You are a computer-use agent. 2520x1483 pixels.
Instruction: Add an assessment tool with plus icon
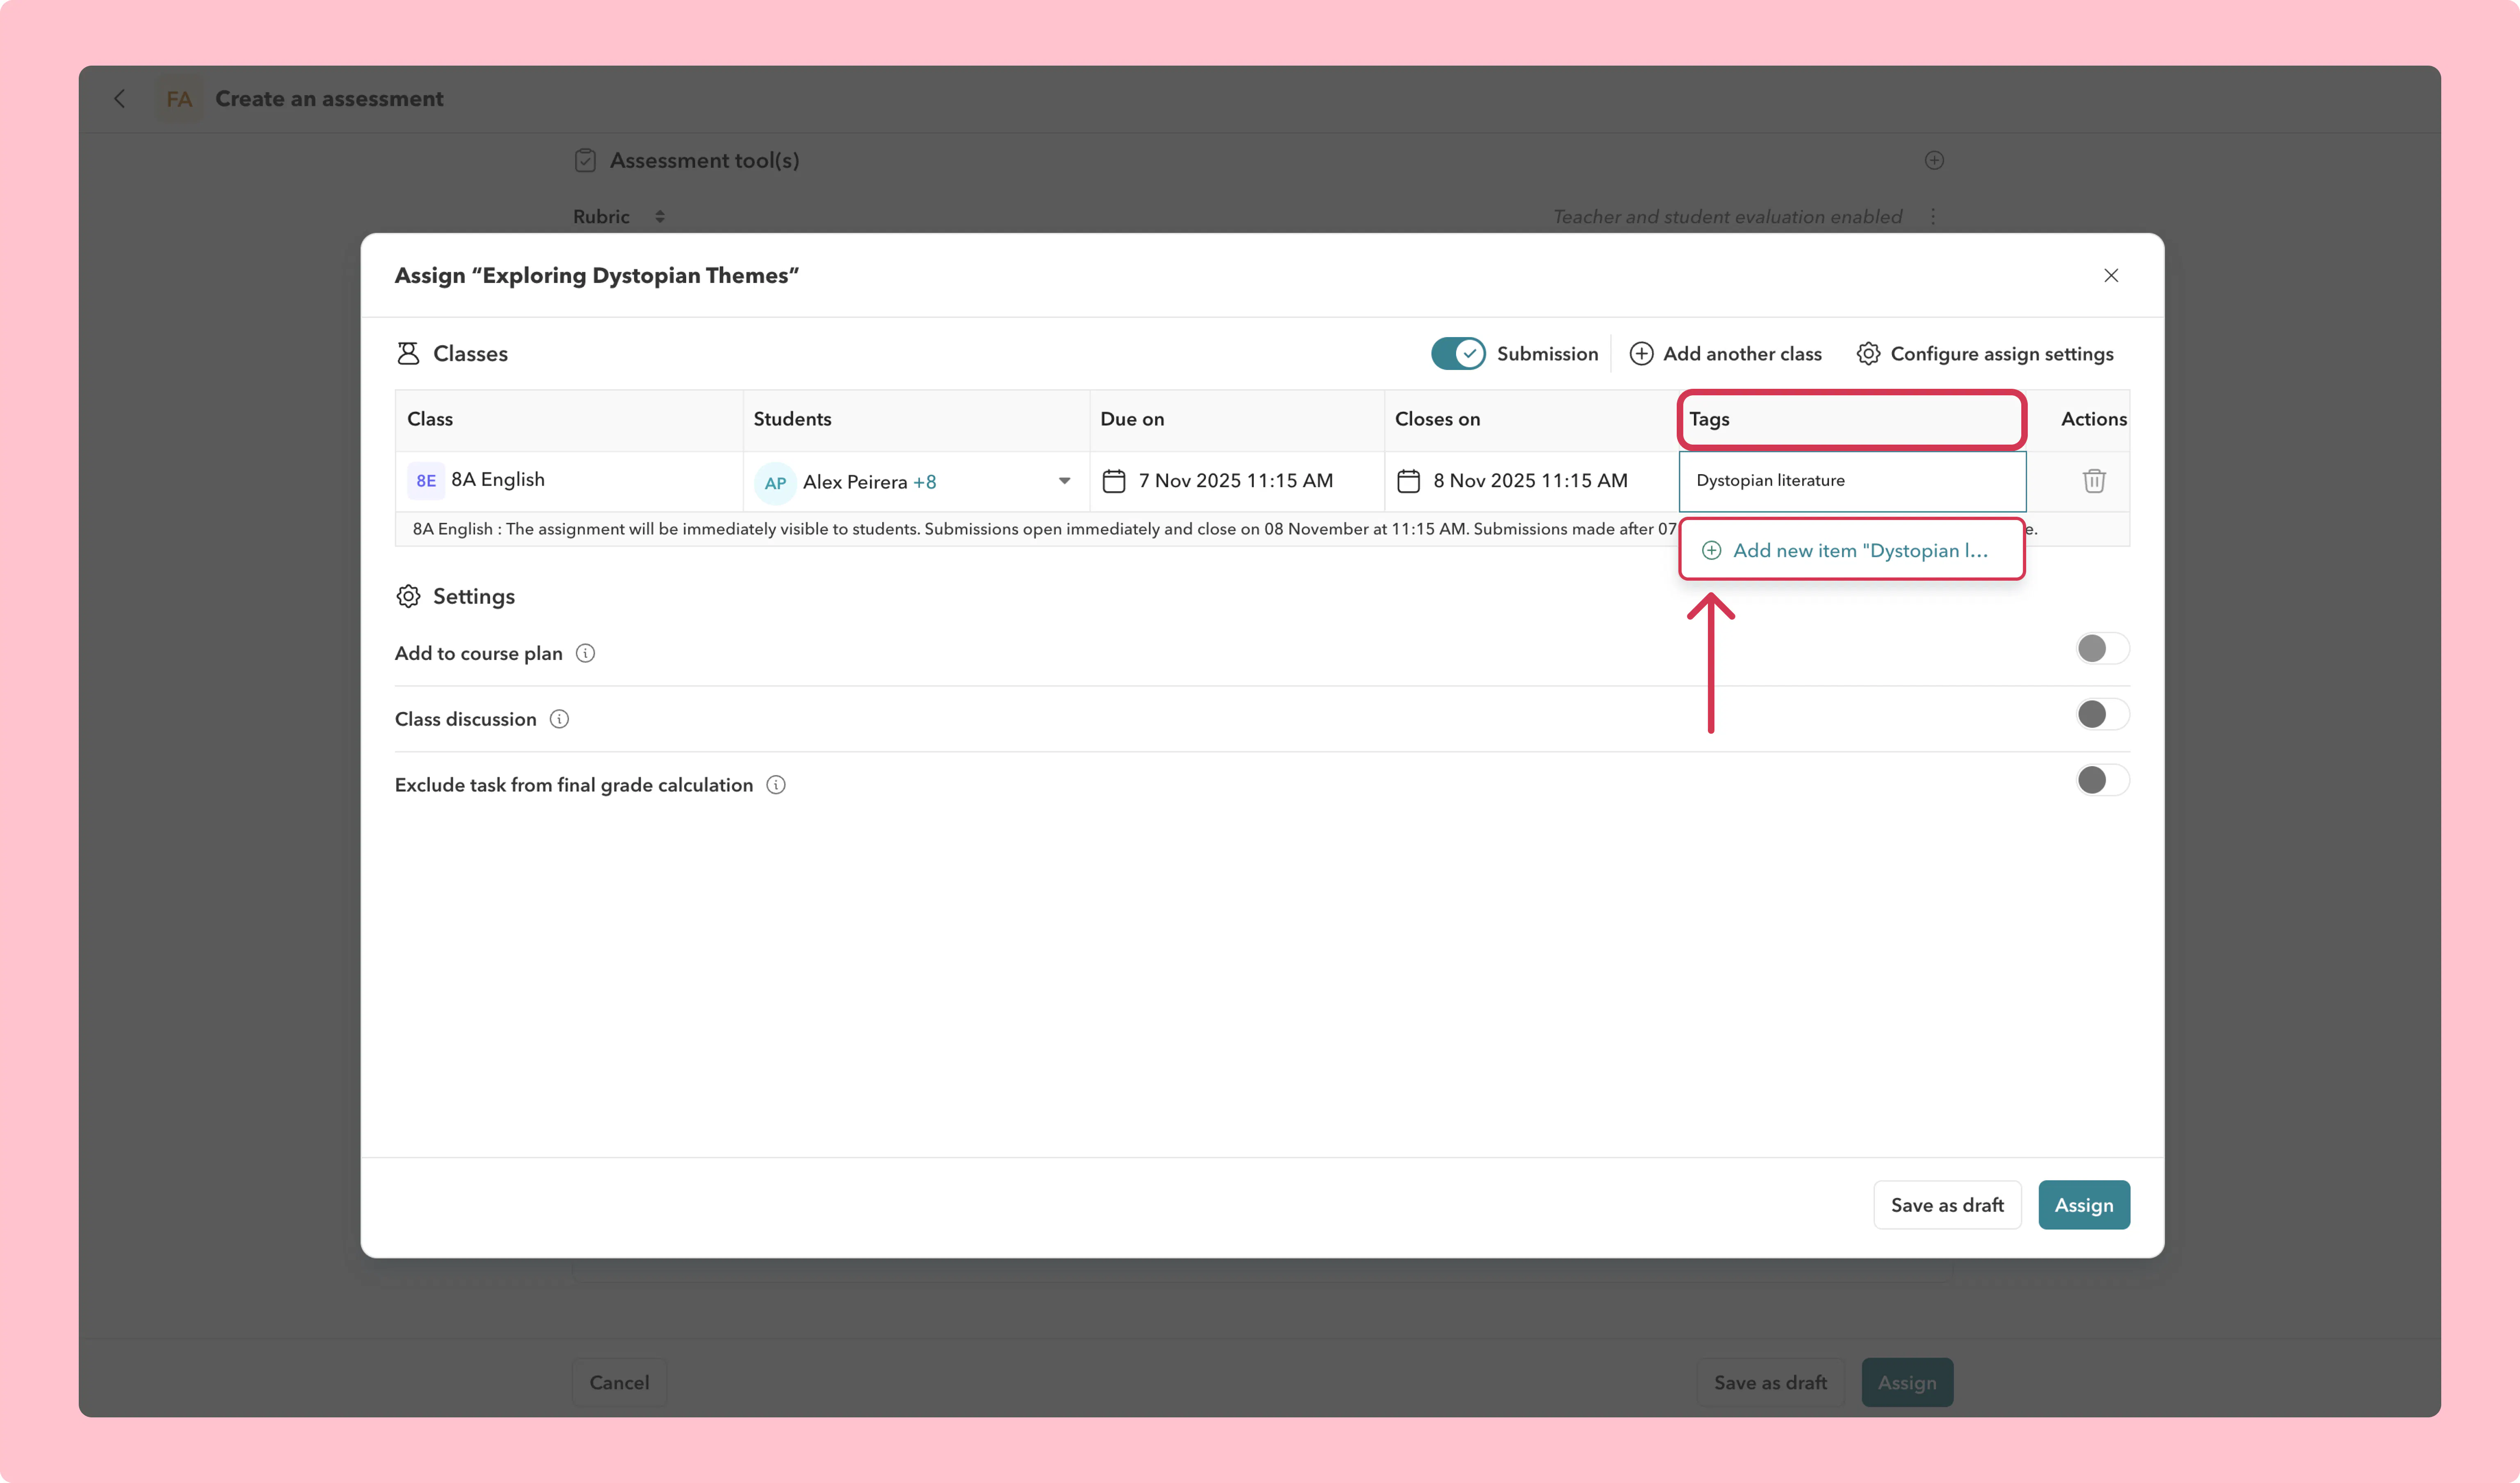(x=1934, y=160)
